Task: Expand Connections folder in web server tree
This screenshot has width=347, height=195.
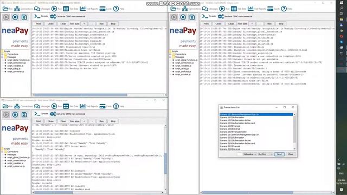Action: [x=2, y=152]
